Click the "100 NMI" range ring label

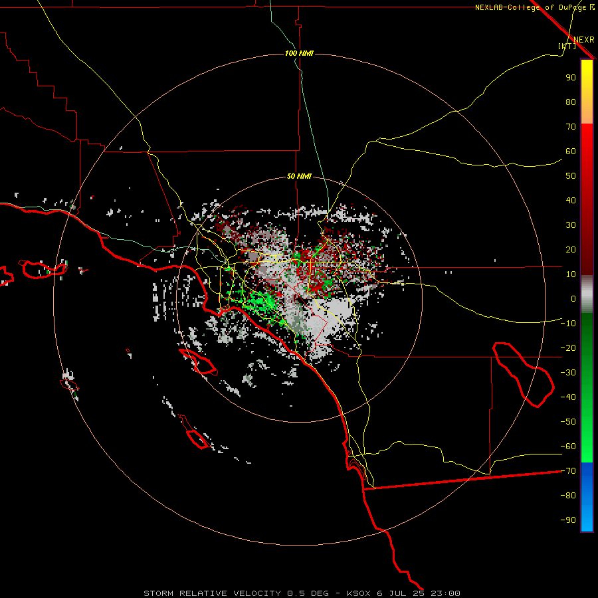pos(300,53)
